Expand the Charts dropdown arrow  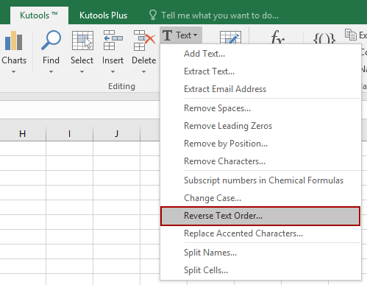(14, 71)
